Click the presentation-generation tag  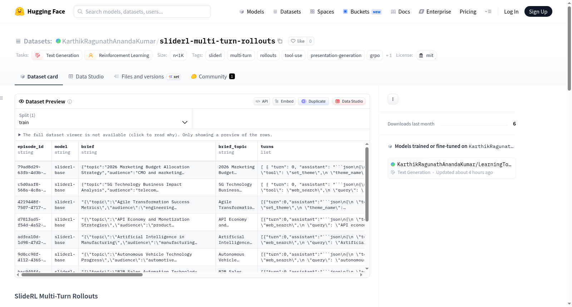[336, 55]
